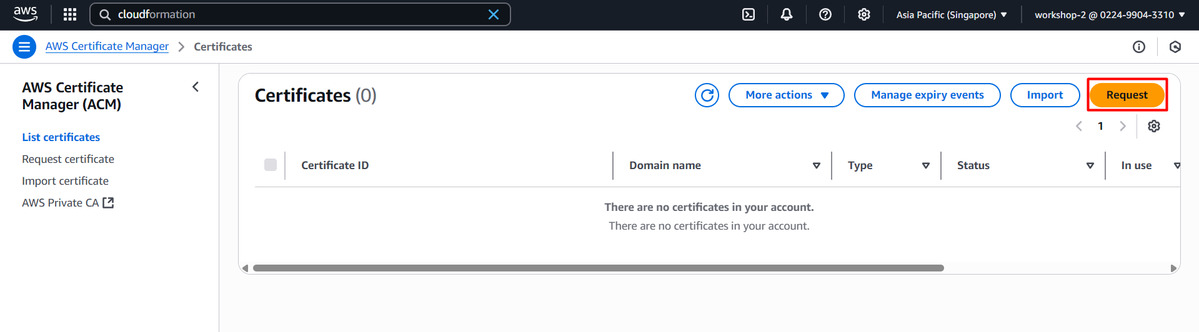The width and height of the screenshot is (1199, 332).
Task: Open table preferences gear icon
Action: point(1153,126)
